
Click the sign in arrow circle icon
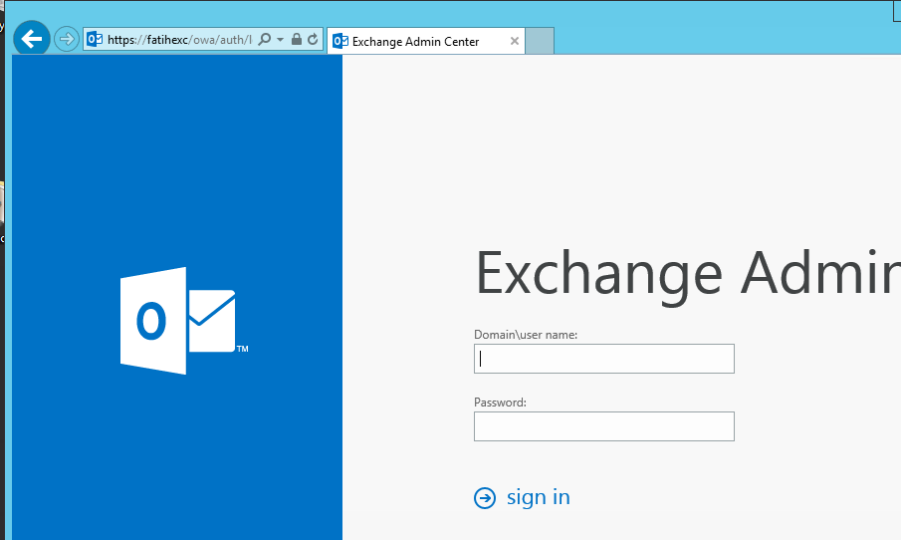coord(485,498)
